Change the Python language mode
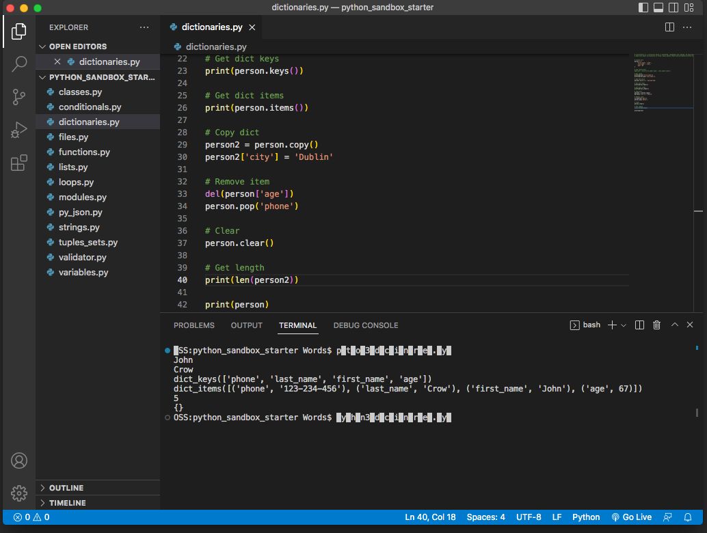Screen dimensions: 707x533 585,517
